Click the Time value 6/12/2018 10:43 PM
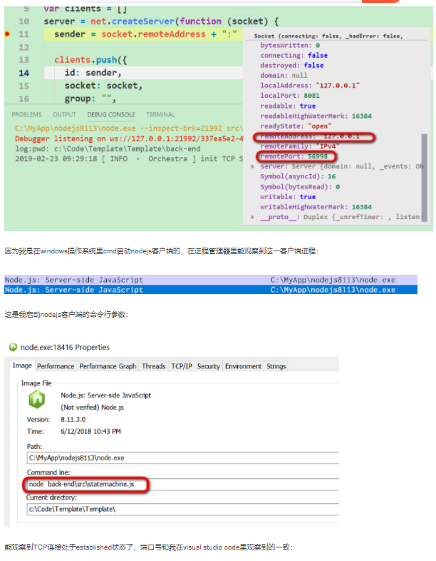Screen dimensions: 436x561 point(90,432)
